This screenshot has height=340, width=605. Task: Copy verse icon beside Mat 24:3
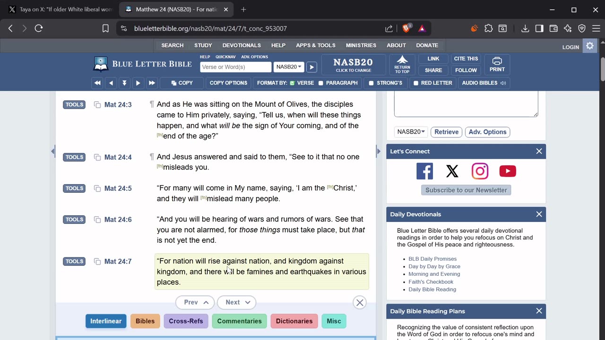point(97,105)
